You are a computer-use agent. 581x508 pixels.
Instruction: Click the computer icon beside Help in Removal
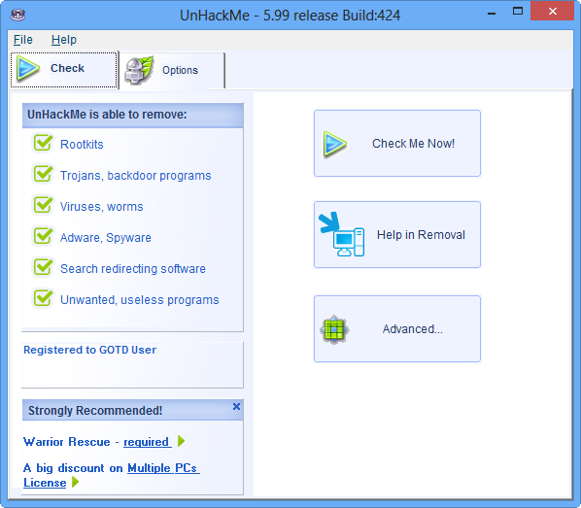tap(342, 234)
